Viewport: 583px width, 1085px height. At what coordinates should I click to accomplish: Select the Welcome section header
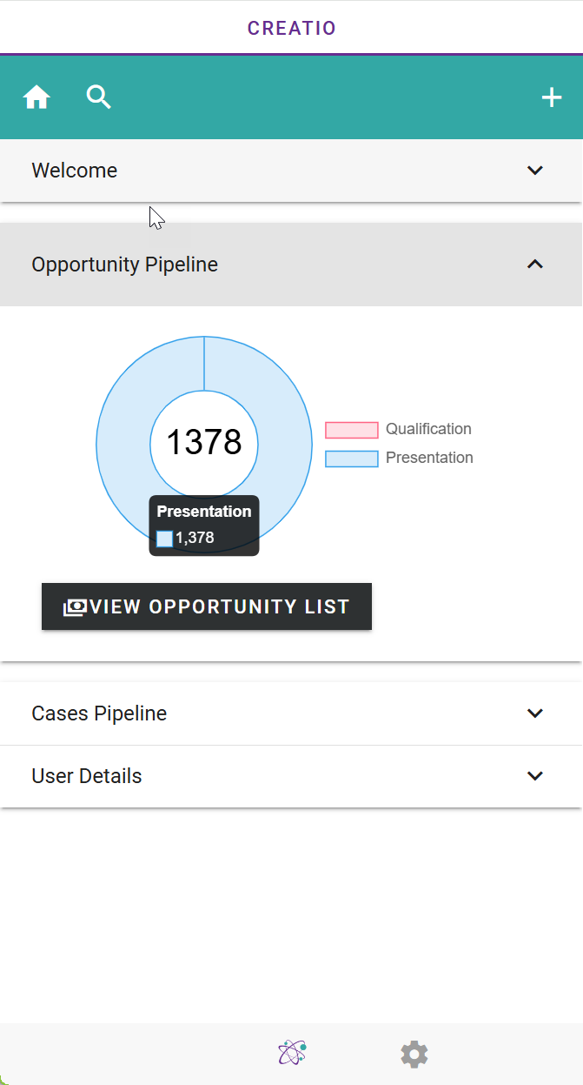[x=291, y=171]
